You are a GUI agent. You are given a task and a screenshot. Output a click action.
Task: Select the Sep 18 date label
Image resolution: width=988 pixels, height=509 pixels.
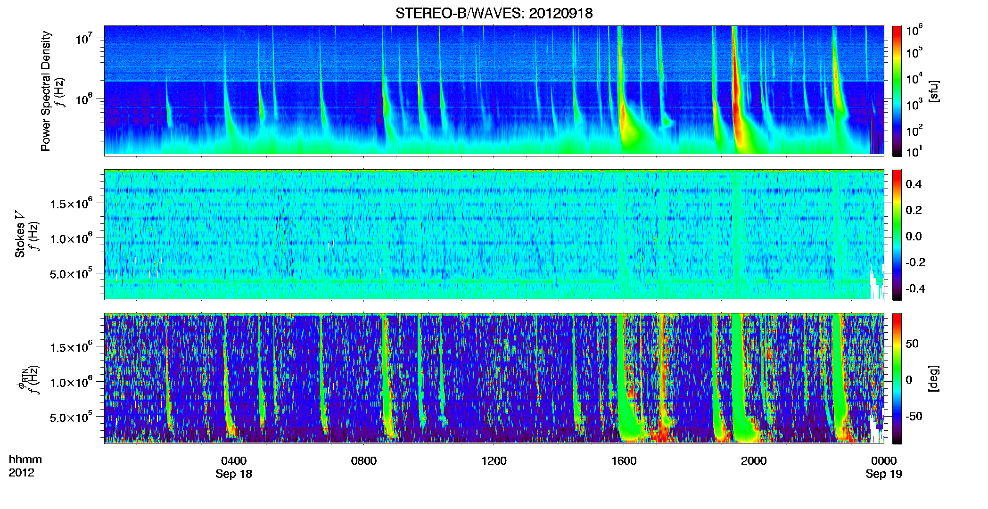pos(234,474)
